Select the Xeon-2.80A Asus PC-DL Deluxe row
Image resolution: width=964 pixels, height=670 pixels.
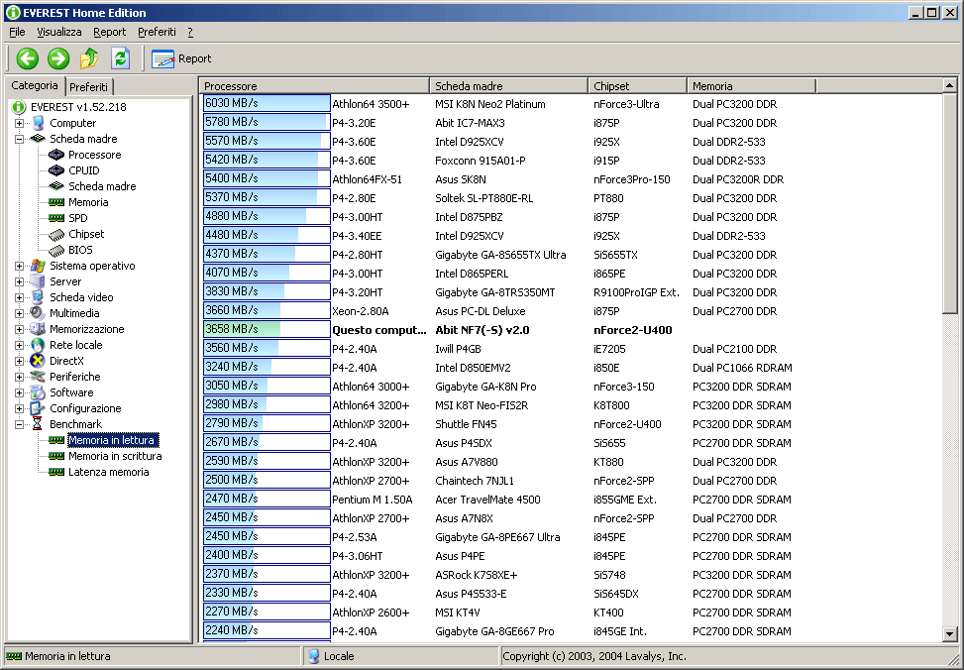571,311
